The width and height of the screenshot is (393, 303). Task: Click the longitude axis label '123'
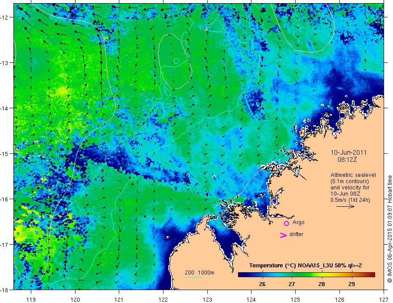[207, 299]
